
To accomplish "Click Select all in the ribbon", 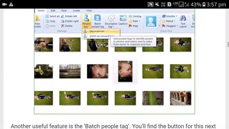I will [53, 16].
